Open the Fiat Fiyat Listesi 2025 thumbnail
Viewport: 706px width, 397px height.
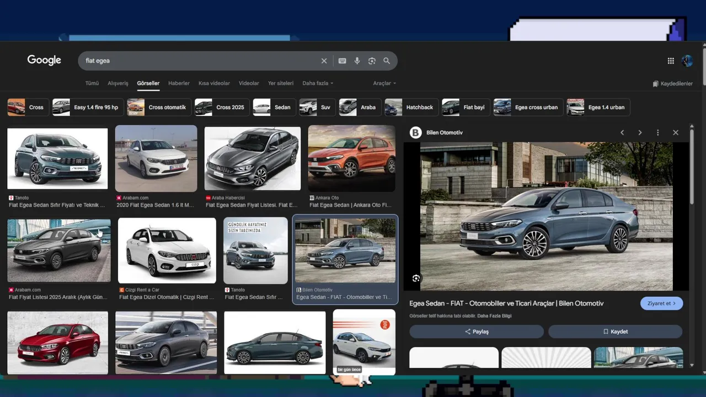click(59, 251)
